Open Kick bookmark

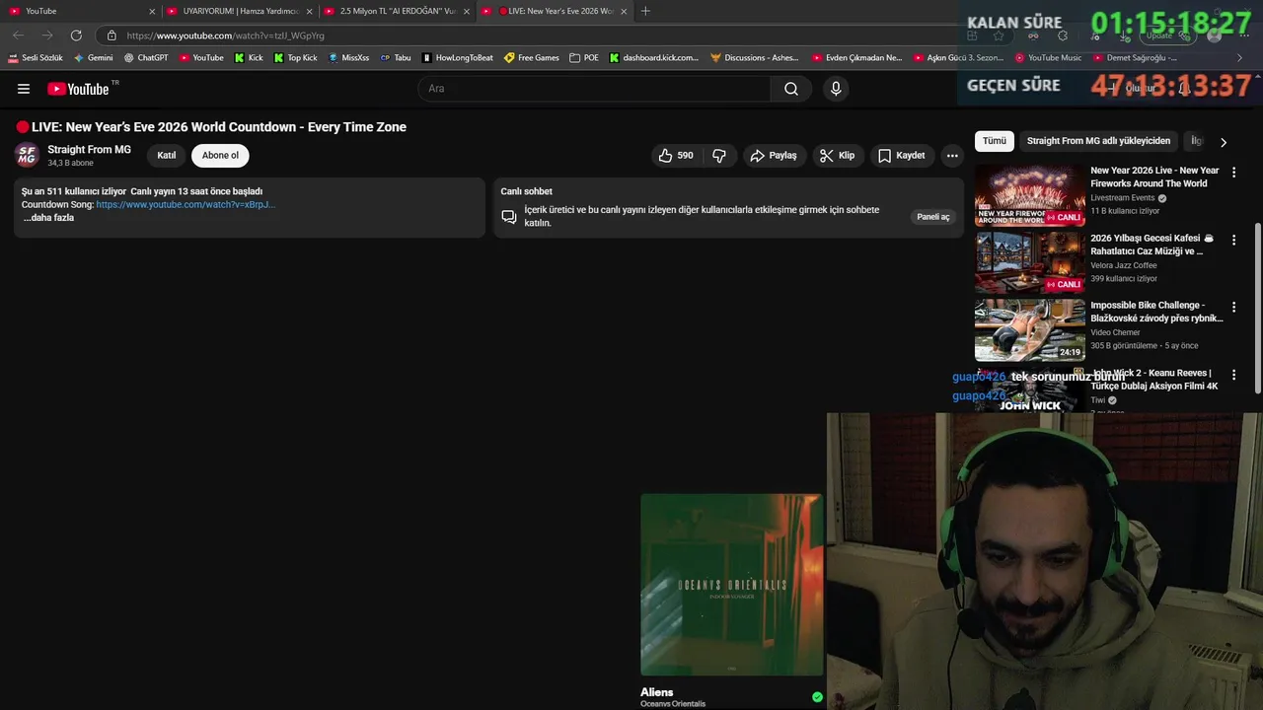pos(249,58)
